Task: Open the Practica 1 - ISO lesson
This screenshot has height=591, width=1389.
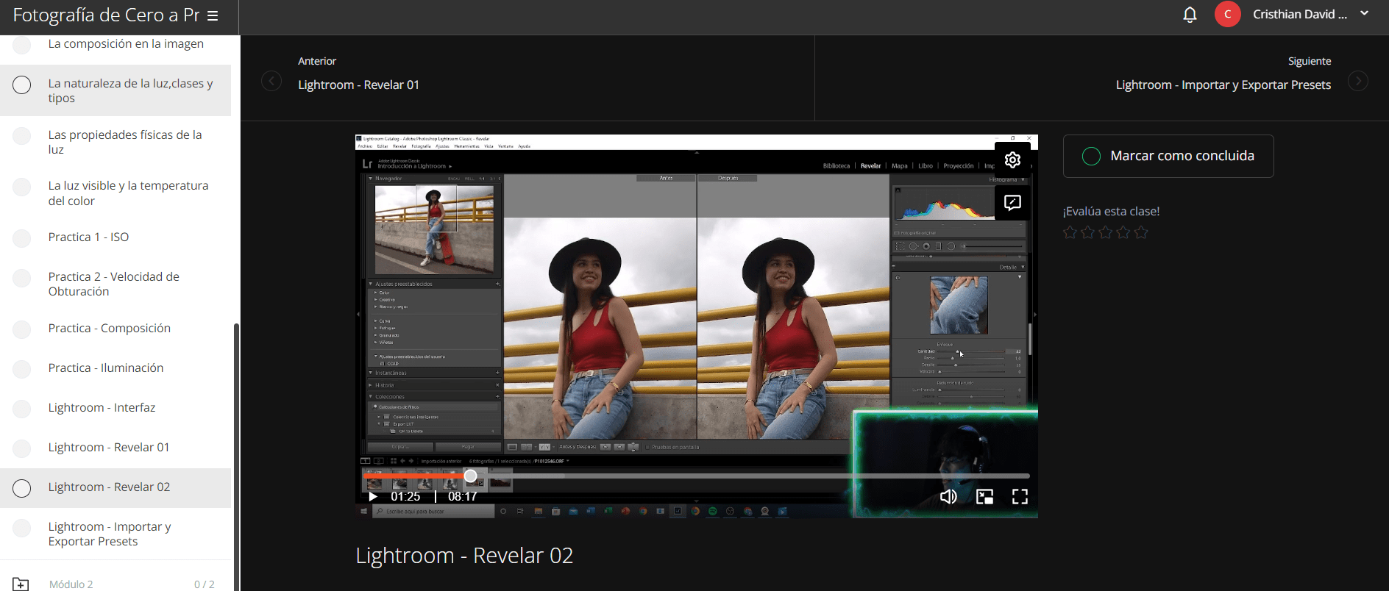Action: pyautogui.click(x=88, y=237)
